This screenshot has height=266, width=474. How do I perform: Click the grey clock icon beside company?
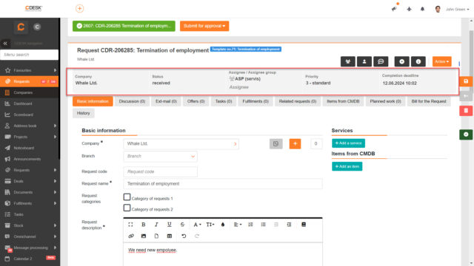276,144
